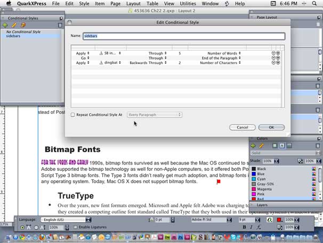Image resolution: width=323 pixels, height=243 pixels.
Task: Add a rule after the Number of Words row
Action: (278, 53)
